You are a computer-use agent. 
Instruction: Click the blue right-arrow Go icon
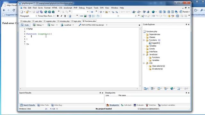point(92,12)
